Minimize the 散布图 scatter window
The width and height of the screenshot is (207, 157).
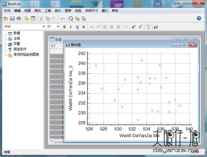tap(175, 45)
